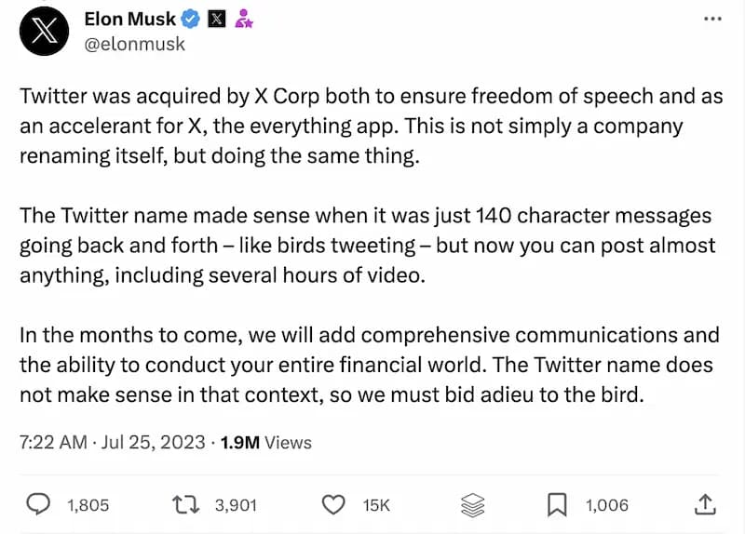The width and height of the screenshot is (745, 534).
Task: Repost the tweet using the retweet arrows icon
Action: 187,505
